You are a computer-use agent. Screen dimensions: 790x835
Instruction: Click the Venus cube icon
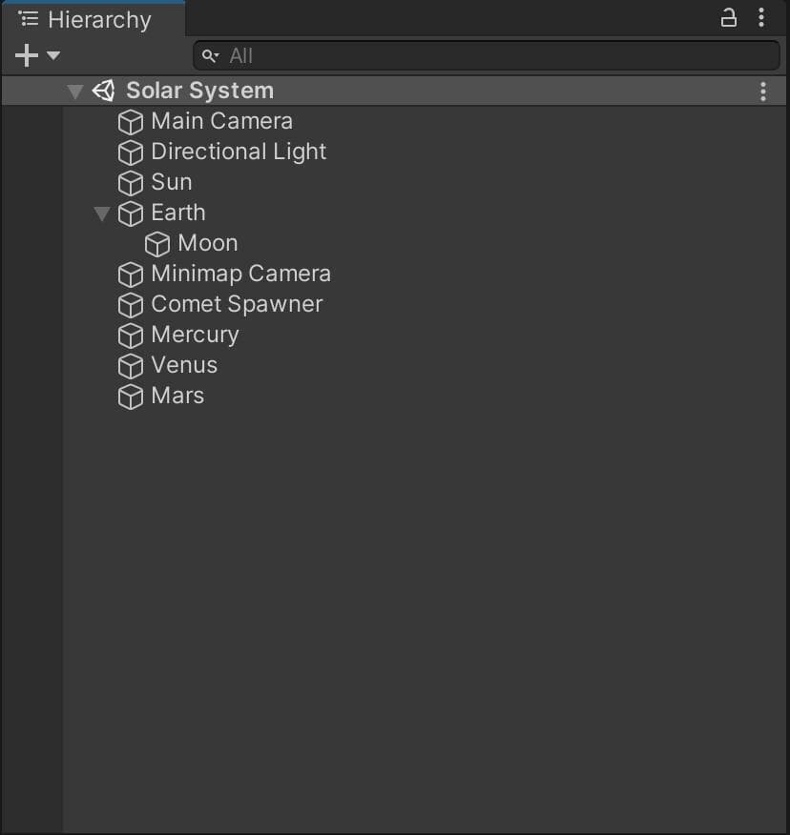tap(131, 366)
